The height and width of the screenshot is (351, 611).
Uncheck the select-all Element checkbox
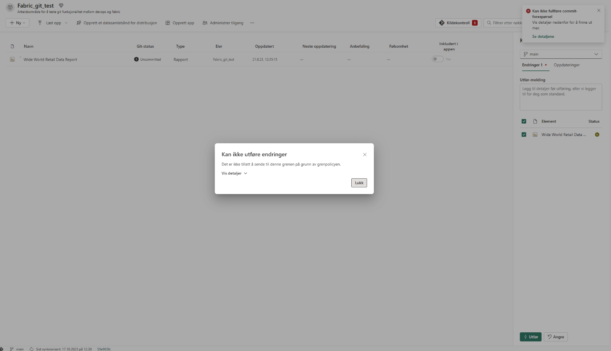pyautogui.click(x=524, y=121)
